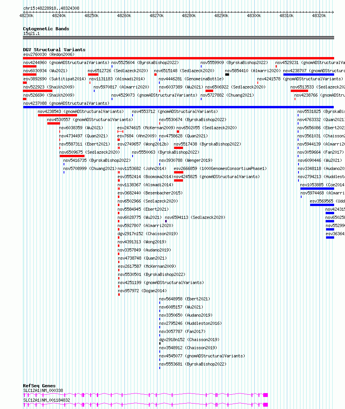
Task: Select nsv6030934 (Wu2021) label
Action: 45,71
